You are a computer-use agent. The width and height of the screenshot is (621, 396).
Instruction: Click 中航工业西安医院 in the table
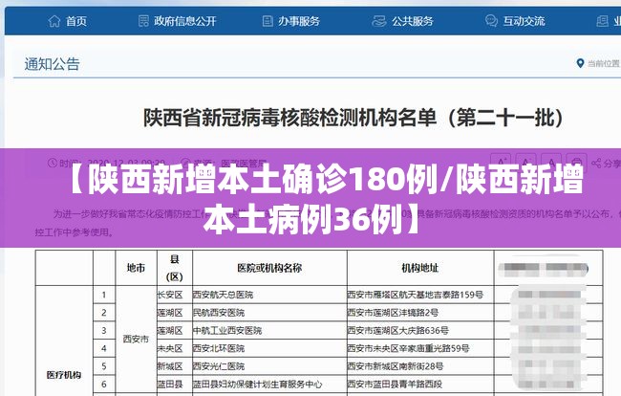[227, 331]
